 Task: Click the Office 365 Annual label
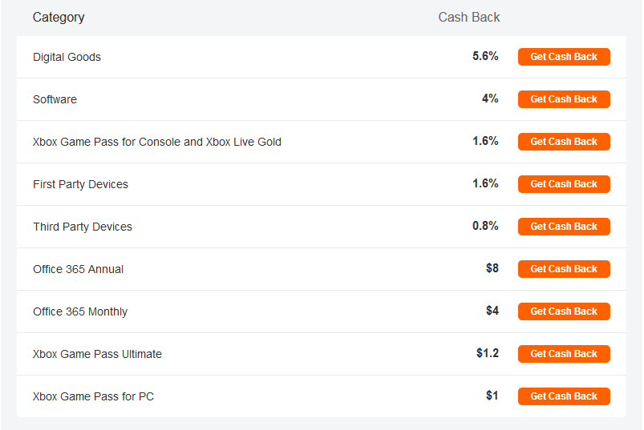click(x=78, y=269)
